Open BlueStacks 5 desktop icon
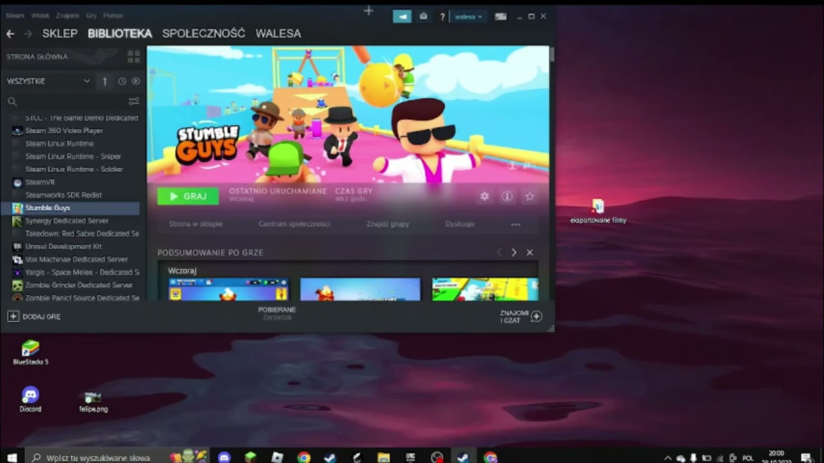The width and height of the screenshot is (824, 463). pyautogui.click(x=30, y=353)
